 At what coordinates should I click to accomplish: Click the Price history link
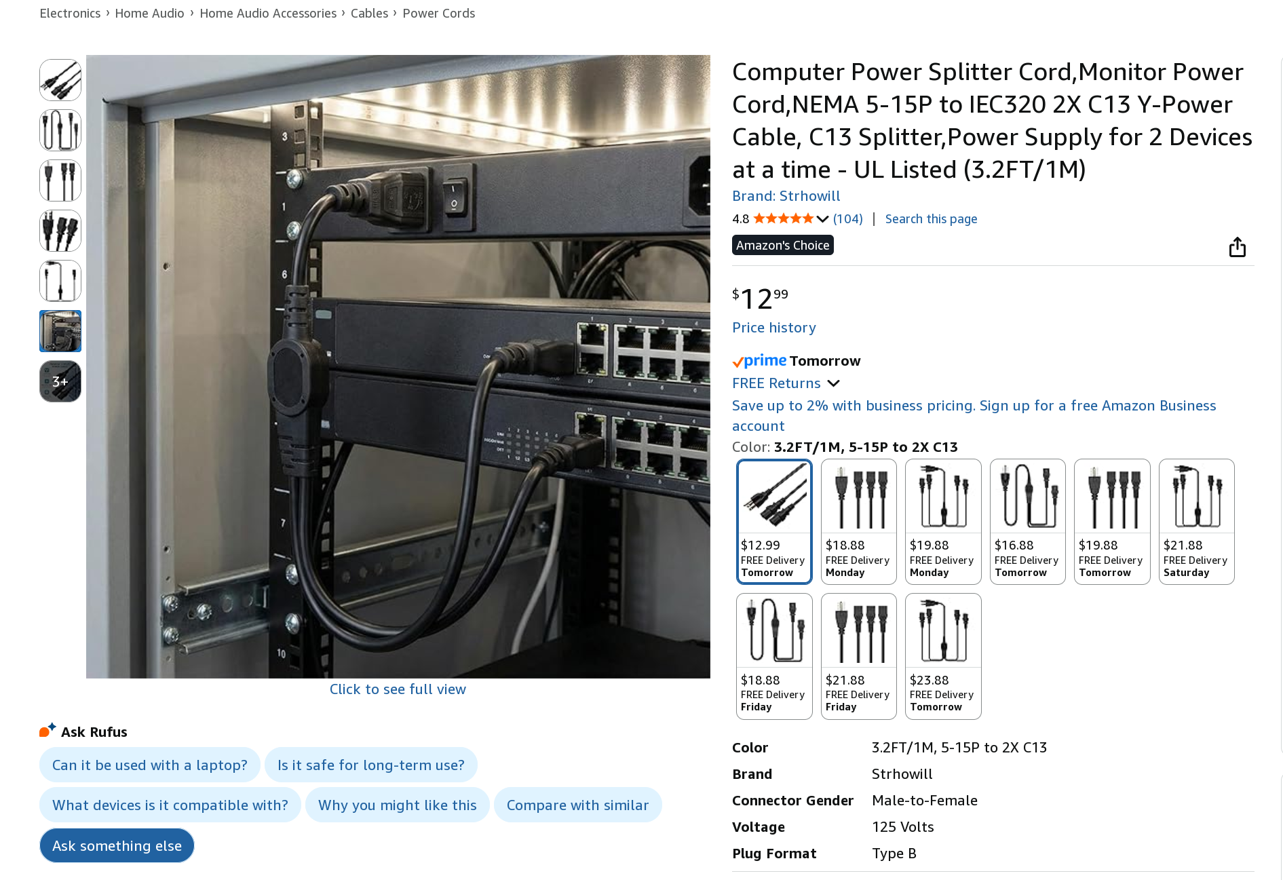pos(773,328)
